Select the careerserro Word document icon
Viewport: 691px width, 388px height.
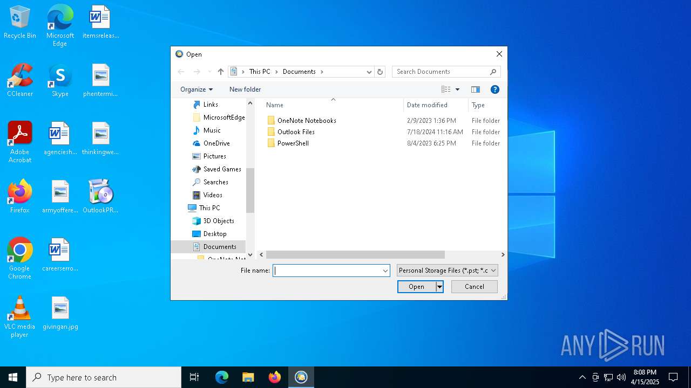(x=60, y=255)
